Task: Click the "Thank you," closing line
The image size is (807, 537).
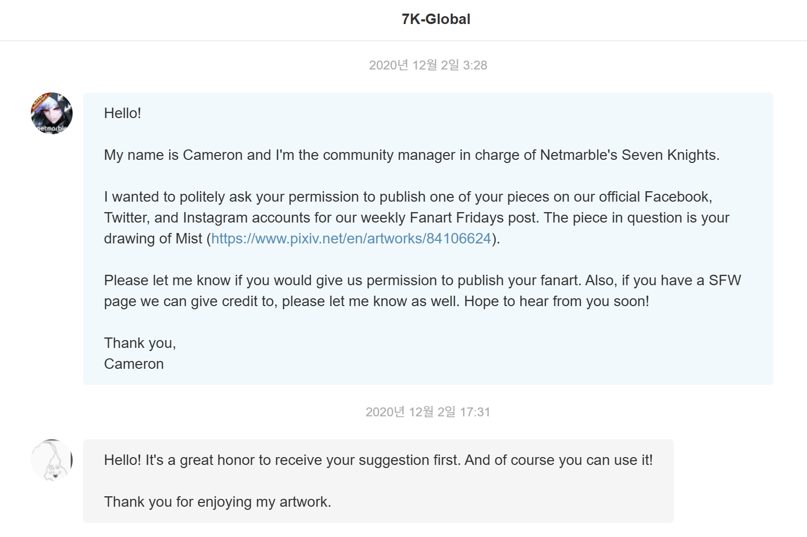Action: coord(140,343)
